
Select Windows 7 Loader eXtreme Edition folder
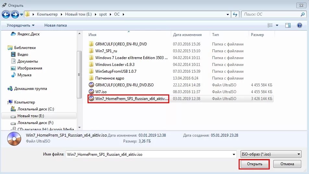pyautogui.click(x=131, y=57)
